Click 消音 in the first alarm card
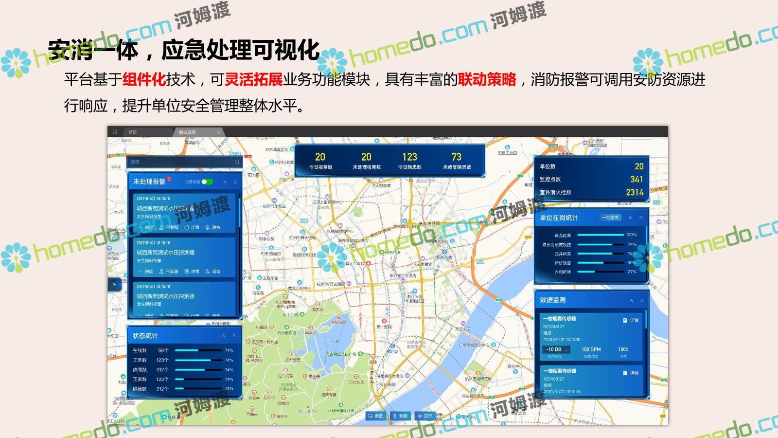This screenshot has width=778, height=438. point(213,227)
